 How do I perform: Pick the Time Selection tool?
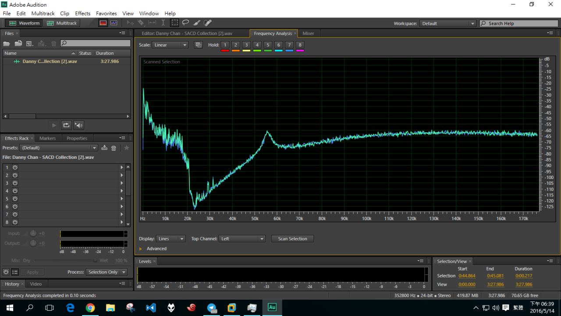click(x=163, y=23)
